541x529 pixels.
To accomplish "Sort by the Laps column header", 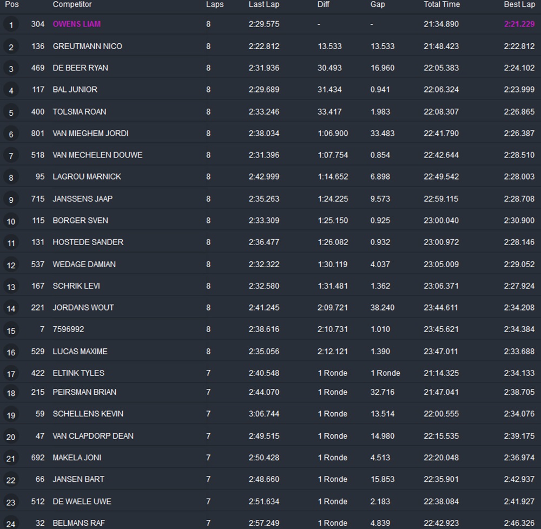I will click(215, 4).
